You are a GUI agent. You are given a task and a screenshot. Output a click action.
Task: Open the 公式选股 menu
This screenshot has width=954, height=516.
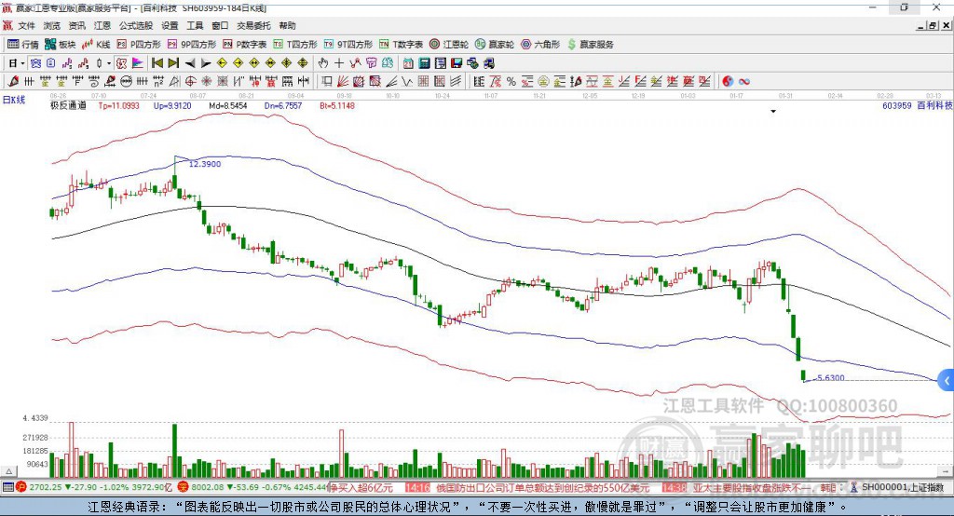[x=136, y=25]
